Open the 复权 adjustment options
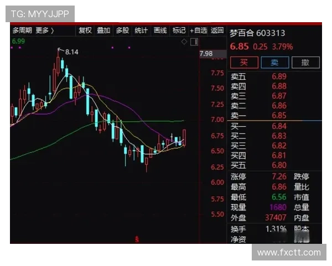Viewport: 332px width, 266px height. point(85,30)
